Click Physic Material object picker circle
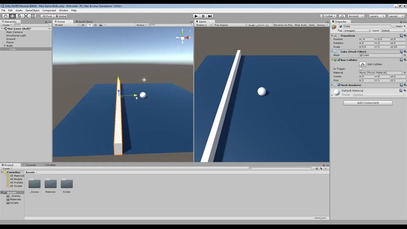 pos(404,73)
